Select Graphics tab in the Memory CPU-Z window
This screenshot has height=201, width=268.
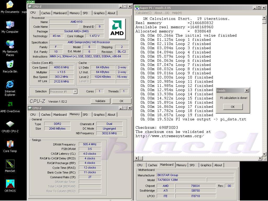(x=99, y=115)
